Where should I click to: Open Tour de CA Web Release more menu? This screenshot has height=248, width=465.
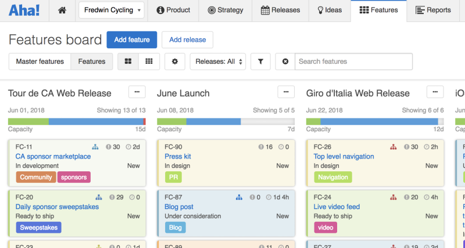pos(137,92)
